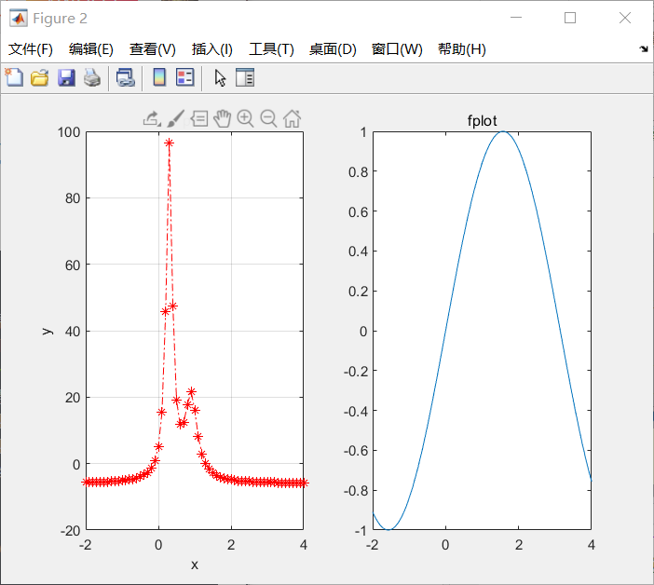The image size is (654, 585).
Task: Insert a legend with toolbar icon
Action: (185, 77)
